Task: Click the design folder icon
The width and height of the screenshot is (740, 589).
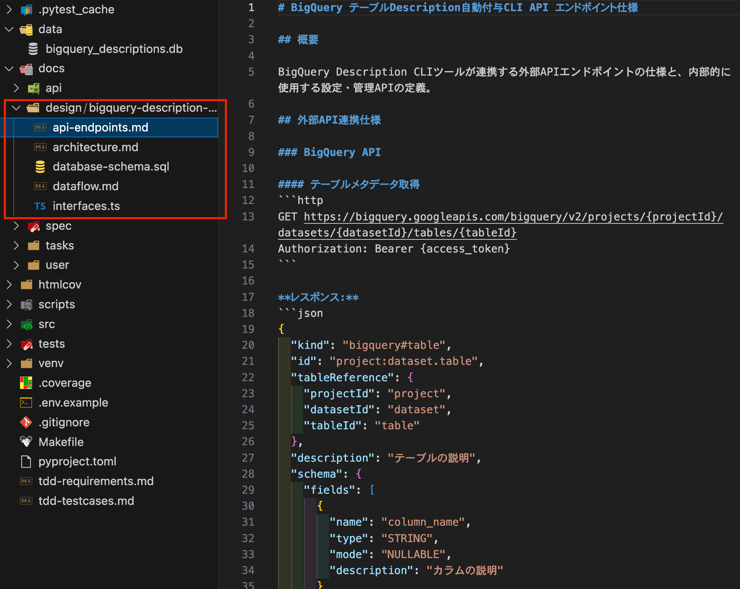Action: coord(33,108)
